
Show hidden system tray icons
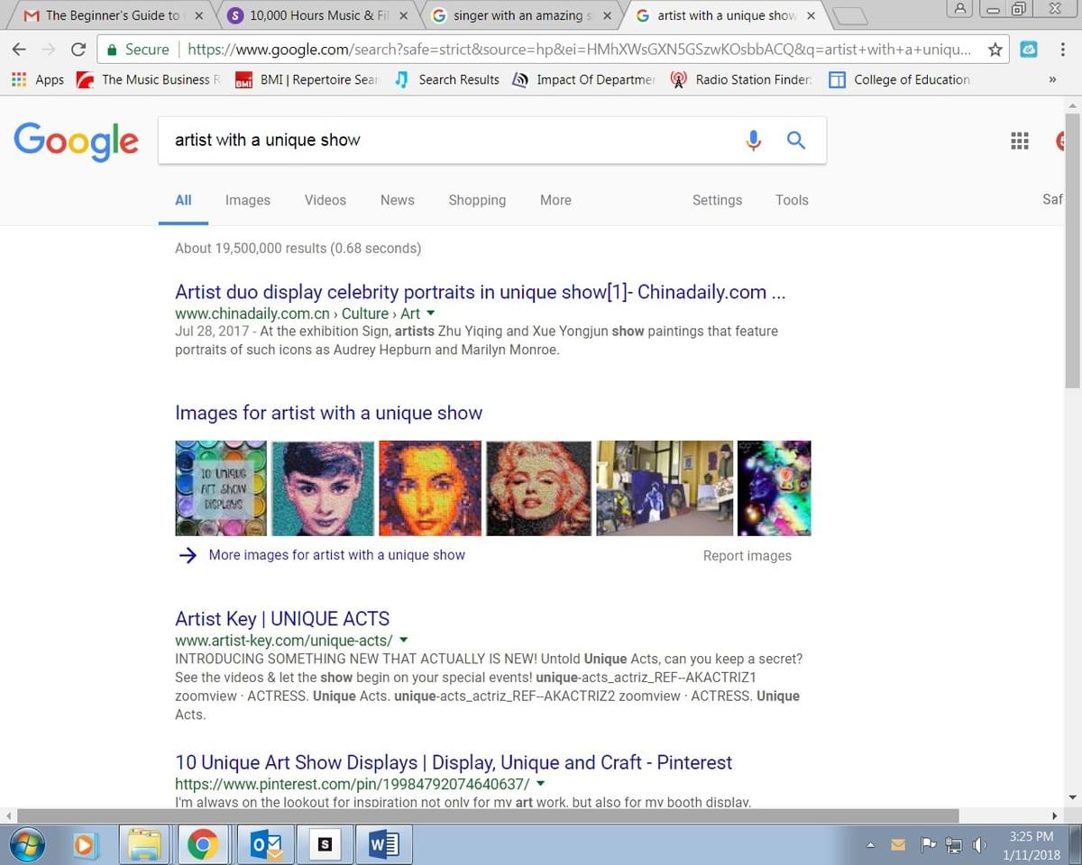[x=871, y=845]
